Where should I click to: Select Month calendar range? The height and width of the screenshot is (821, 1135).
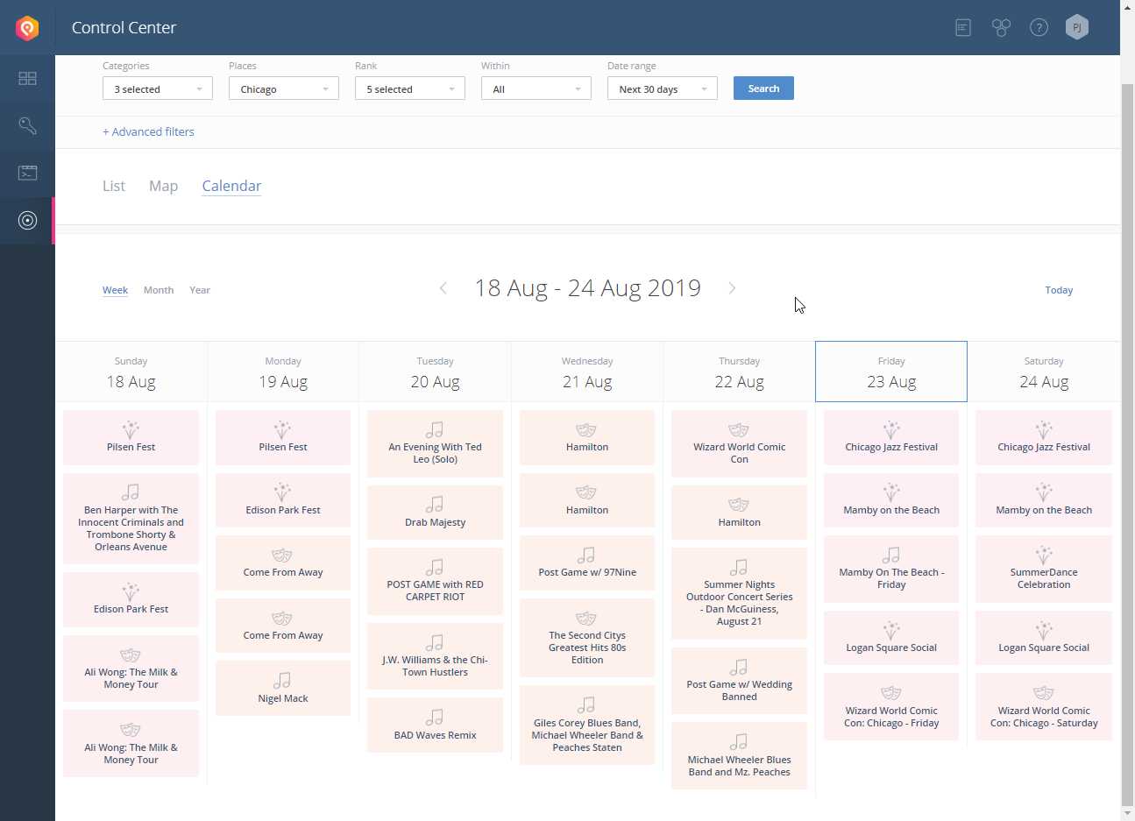pos(159,290)
